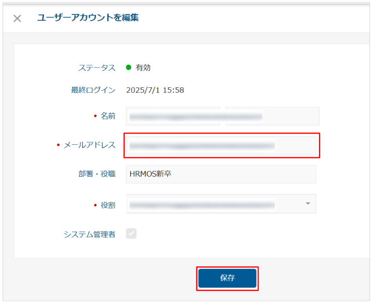Viewport: 373px width, 305px height.
Task: Edit the 部署・役職 field containing HRMOS新卒
Action: coord(221,174)
